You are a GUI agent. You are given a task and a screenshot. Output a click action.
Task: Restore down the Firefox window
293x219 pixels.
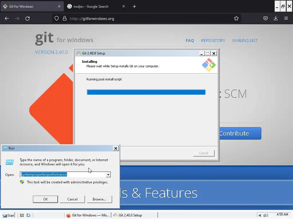coord(283,6)
